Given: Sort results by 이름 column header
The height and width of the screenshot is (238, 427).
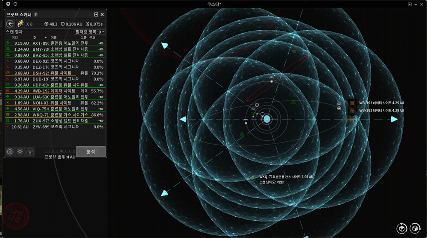Looking at the screenshot, I should pos(53,38).
